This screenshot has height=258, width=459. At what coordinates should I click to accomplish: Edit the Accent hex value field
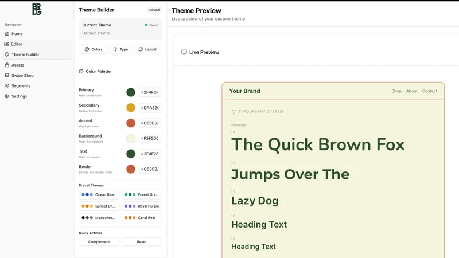(150, 123)
